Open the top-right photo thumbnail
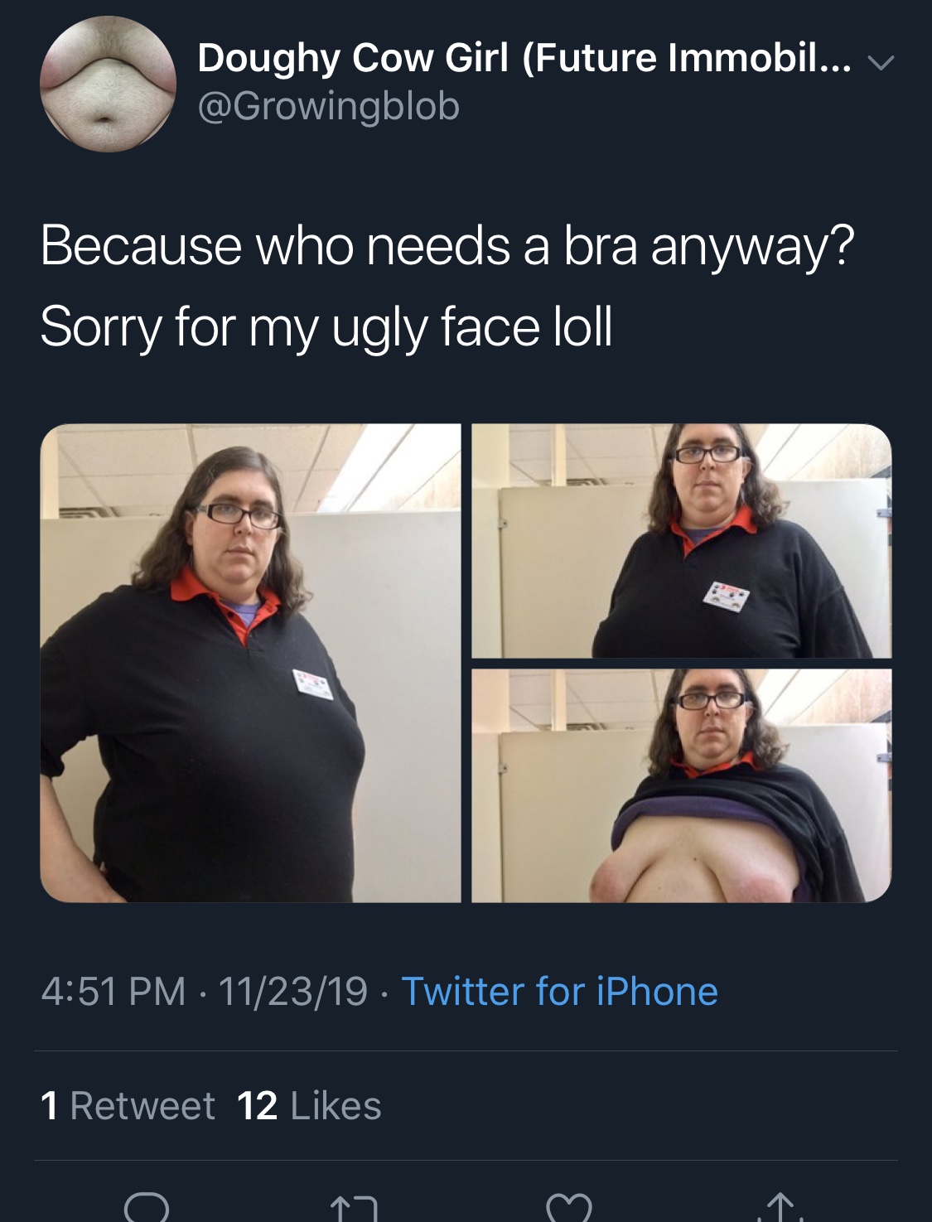The height and width of the screenshot is (1222, 932). 682,540
